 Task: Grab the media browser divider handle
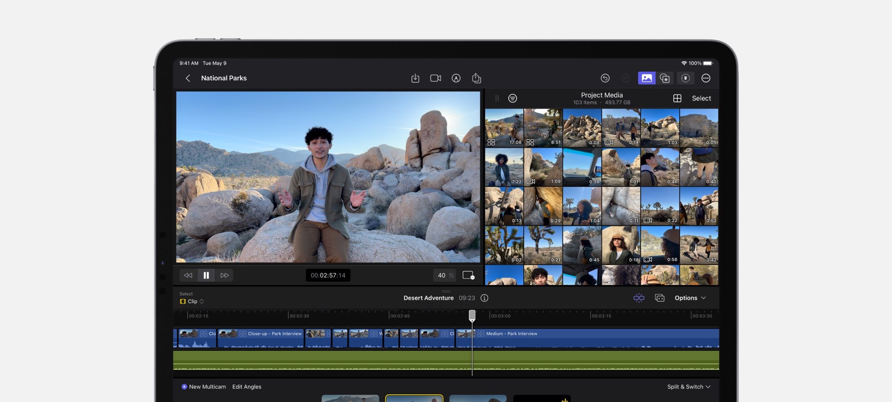[x=497, y=98]
